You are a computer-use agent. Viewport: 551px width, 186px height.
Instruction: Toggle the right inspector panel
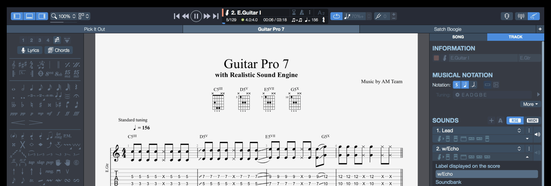42,16
